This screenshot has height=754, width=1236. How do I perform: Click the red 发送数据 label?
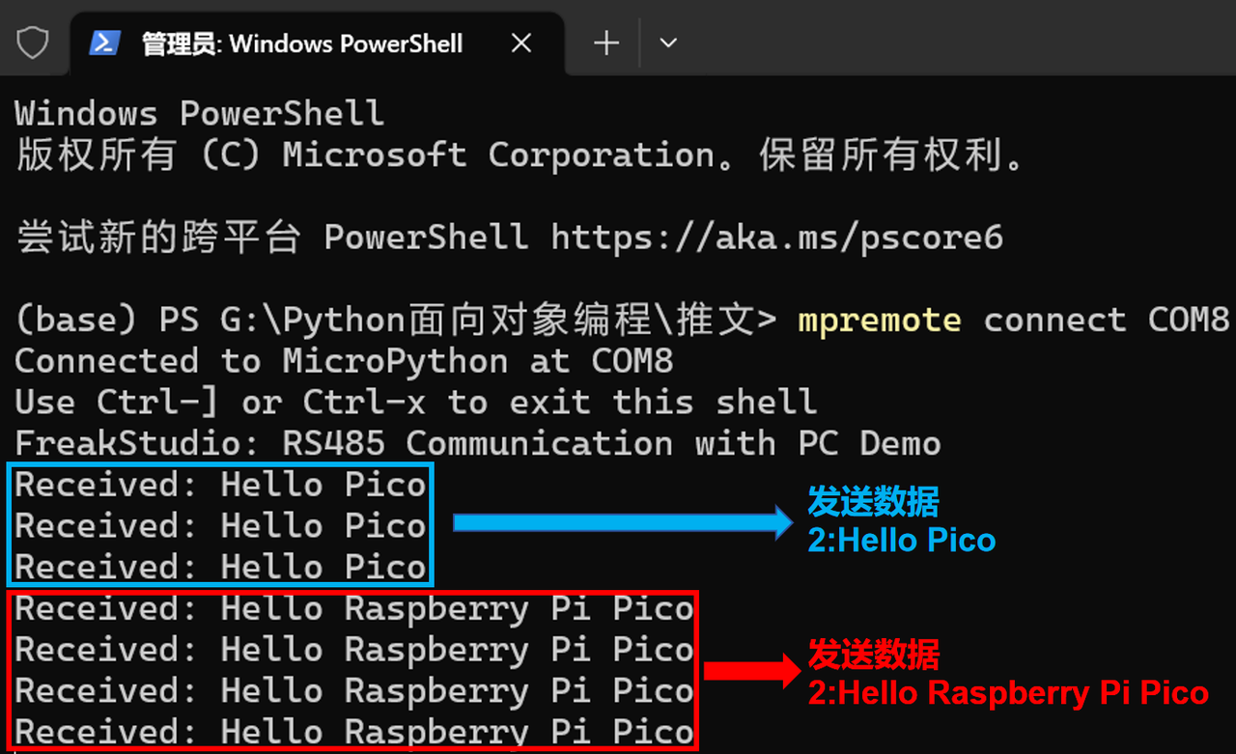[873, 656]
